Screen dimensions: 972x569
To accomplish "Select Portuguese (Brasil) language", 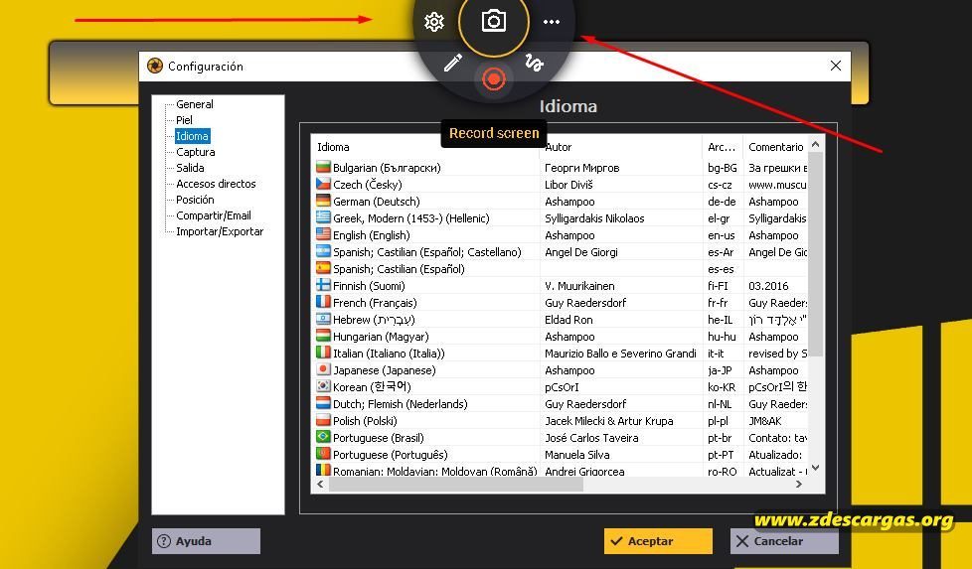I will pyautogui.click(x=561, y=438).
